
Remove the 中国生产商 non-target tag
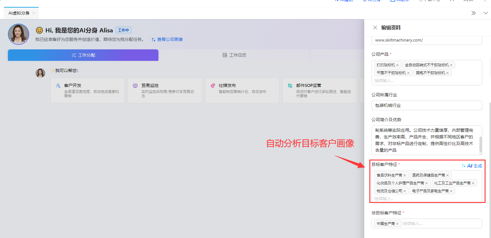(397, 224)
